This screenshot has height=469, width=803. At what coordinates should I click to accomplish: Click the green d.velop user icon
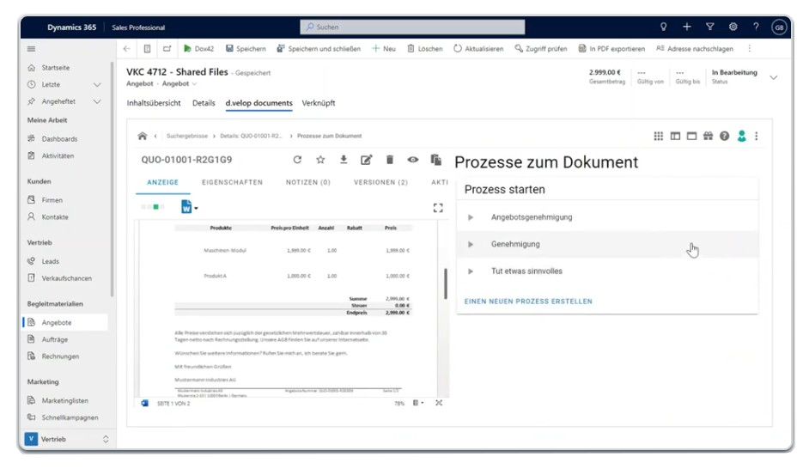click(741, 136)
